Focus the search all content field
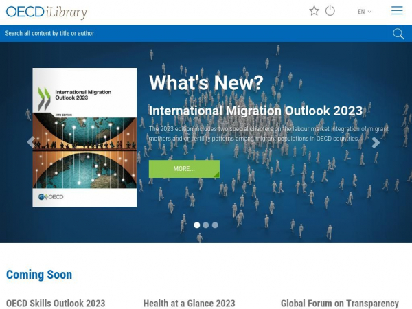The height and width of the screenshot is (309, 412). click(194, 34)
